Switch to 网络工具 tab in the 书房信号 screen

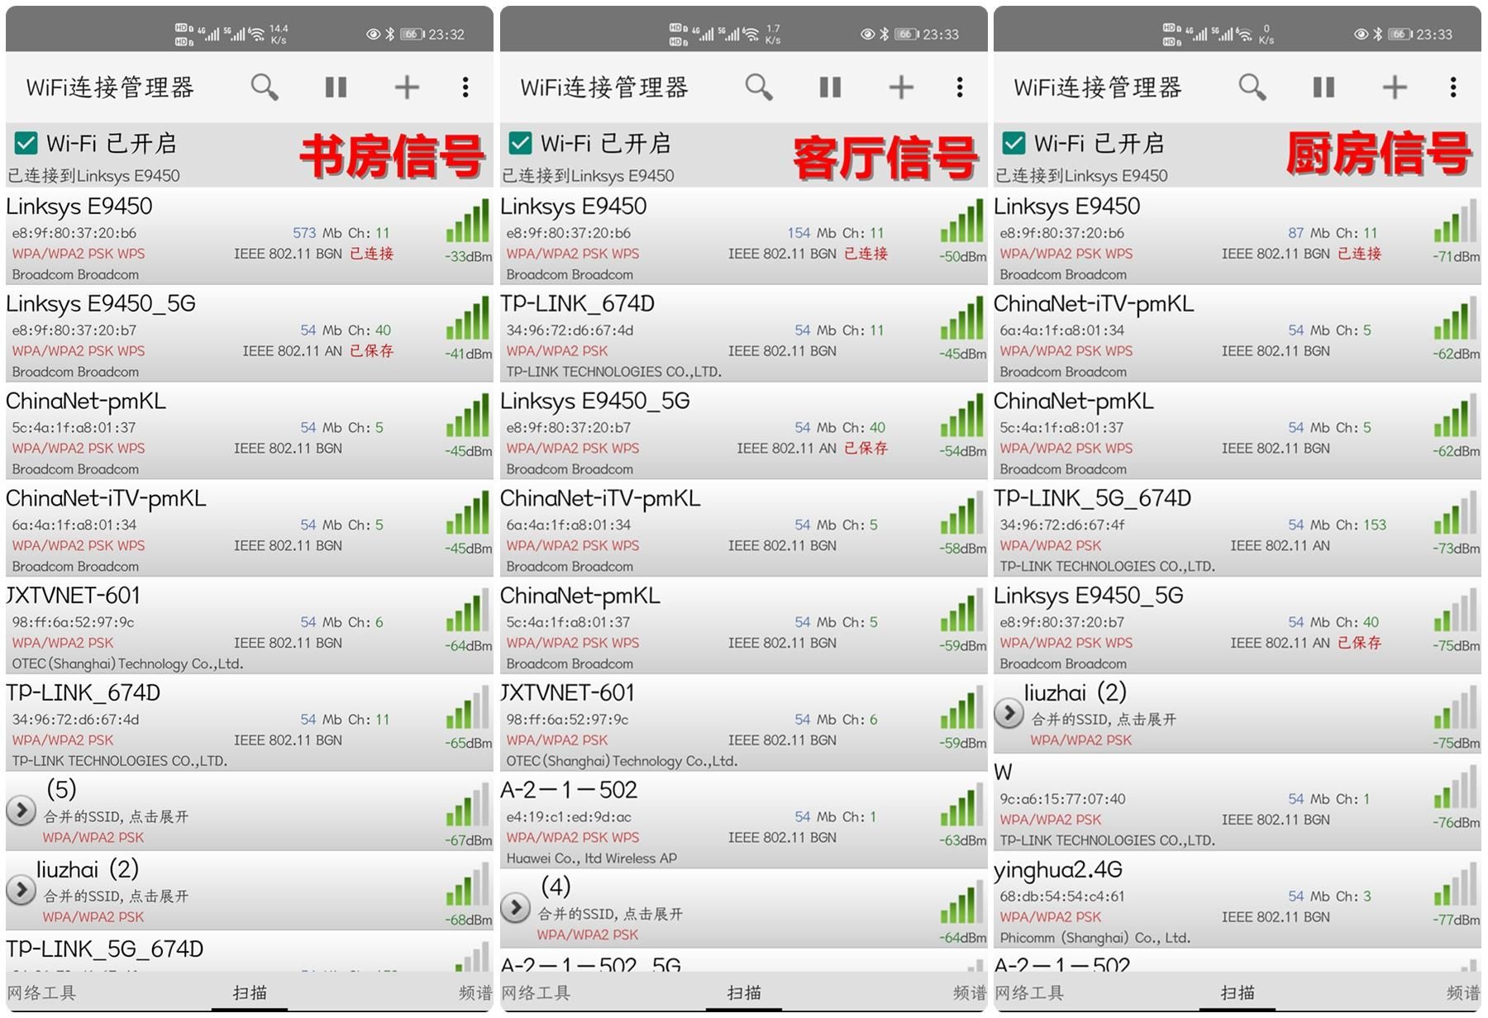41,992
